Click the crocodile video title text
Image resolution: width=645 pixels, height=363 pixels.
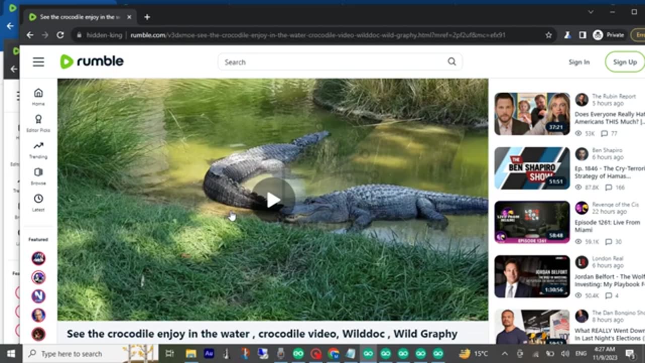[x=262, y=334]
